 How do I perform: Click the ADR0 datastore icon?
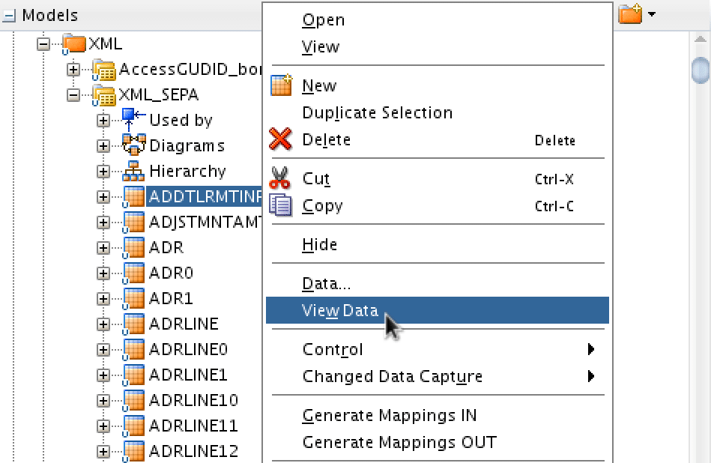(134, 273)
